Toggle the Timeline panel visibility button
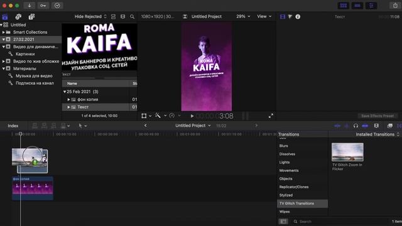402x226 pixels. pos(357,6)
